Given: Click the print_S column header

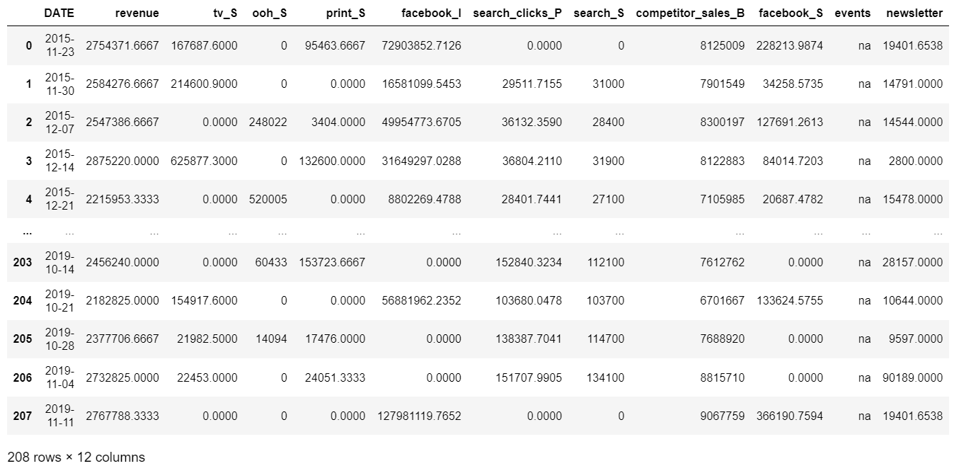Looking at the screenshot, I should coord(346,13).
